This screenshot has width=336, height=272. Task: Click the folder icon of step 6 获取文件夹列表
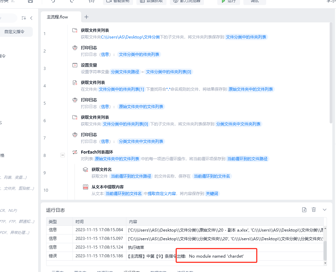click(75, 117)
